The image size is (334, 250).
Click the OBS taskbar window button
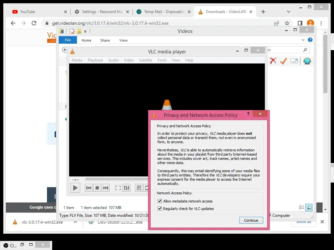[x=10, y=245]
